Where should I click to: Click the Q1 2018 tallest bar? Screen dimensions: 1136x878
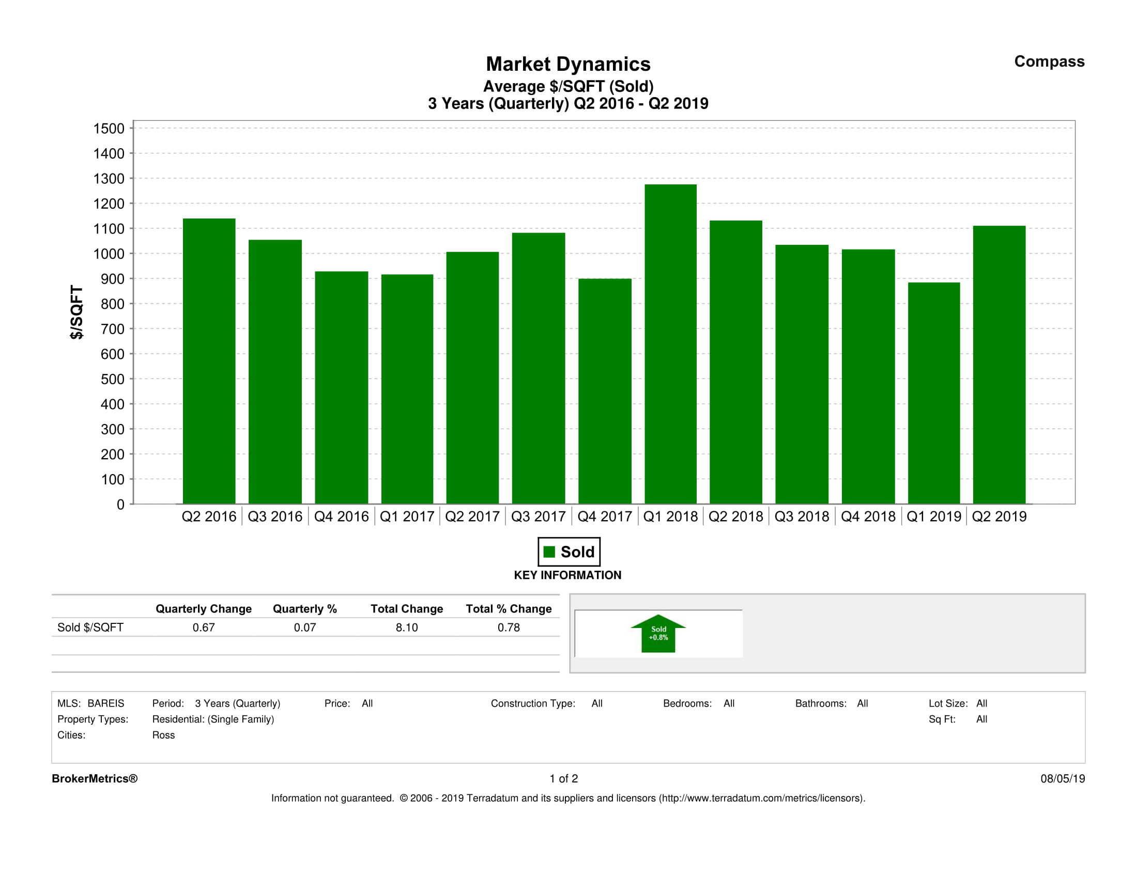(x=670, y=343)
